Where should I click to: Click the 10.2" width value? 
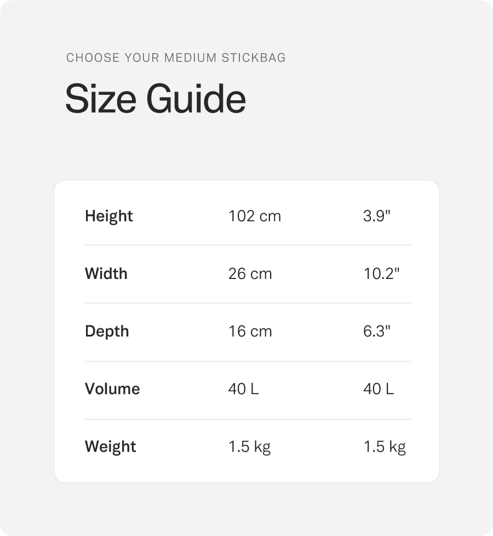(x=382, y=273)
